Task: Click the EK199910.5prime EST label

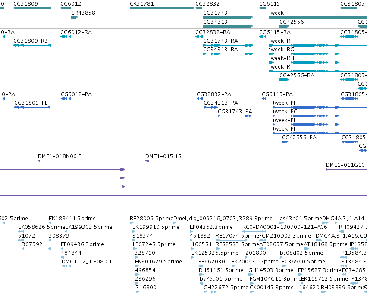Action: pos(156,227)
